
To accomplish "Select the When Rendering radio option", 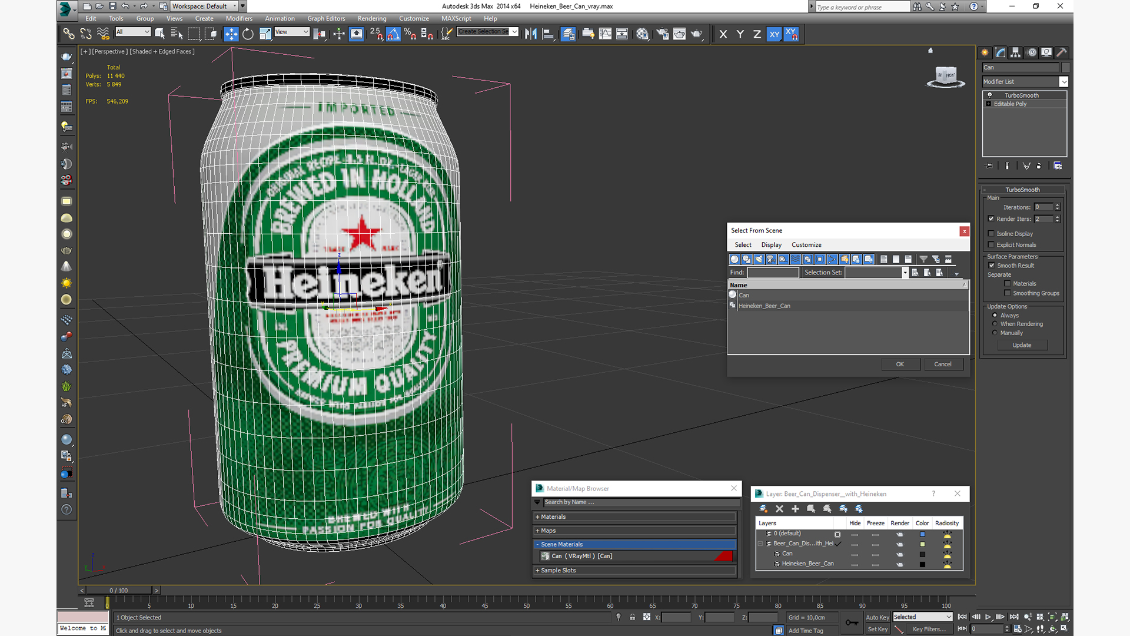I will click(995, 324).
